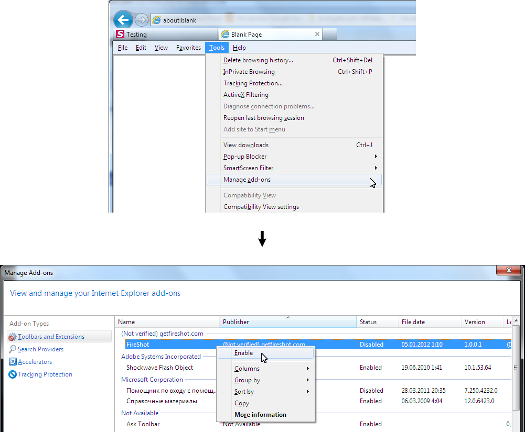Image resolution: width=525 pixels, height=432 pixels.
Task: Select View downloads
Action: point(294,145)
